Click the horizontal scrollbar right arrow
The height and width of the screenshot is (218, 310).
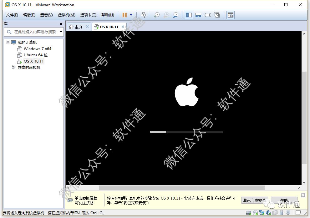tap(299, 188)
